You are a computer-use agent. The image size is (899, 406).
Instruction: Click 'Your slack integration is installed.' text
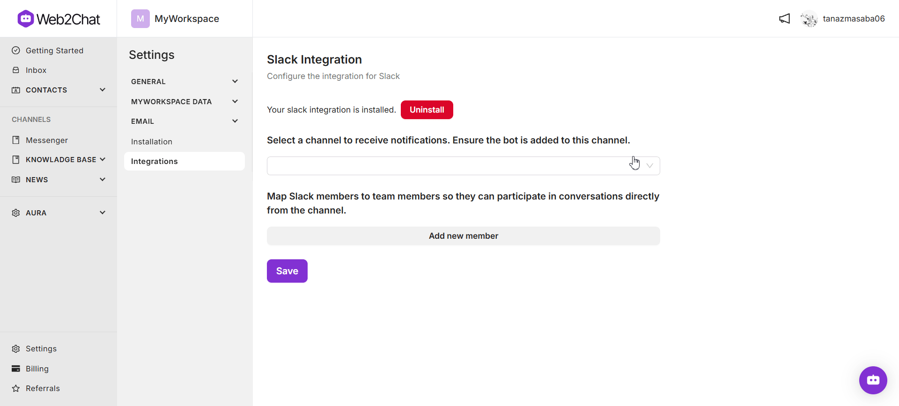click(332, 110)
